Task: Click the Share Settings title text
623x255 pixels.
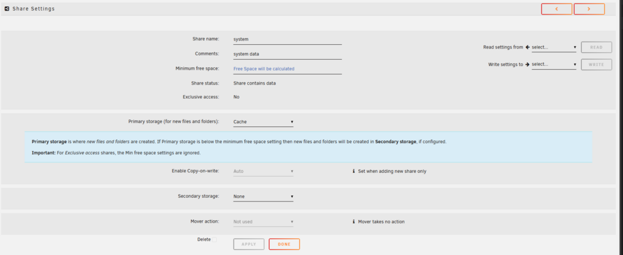Action: [34, 8]
